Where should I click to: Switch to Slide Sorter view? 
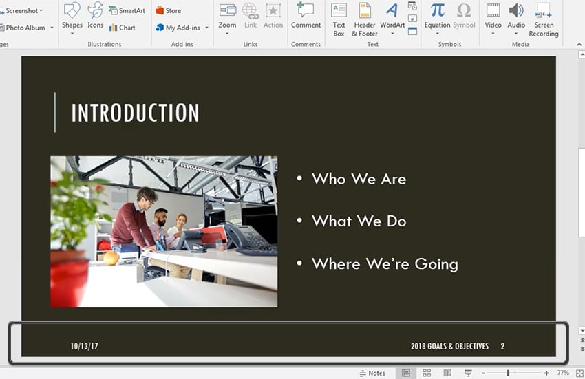(x=427, y=373)
